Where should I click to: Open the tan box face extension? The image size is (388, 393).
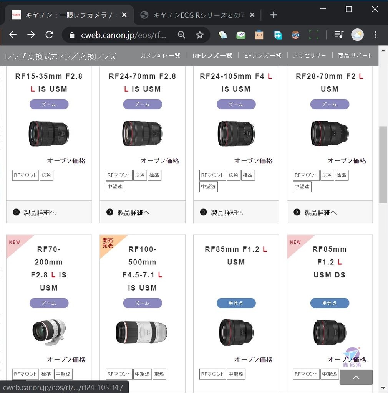(x=259, y=35)
